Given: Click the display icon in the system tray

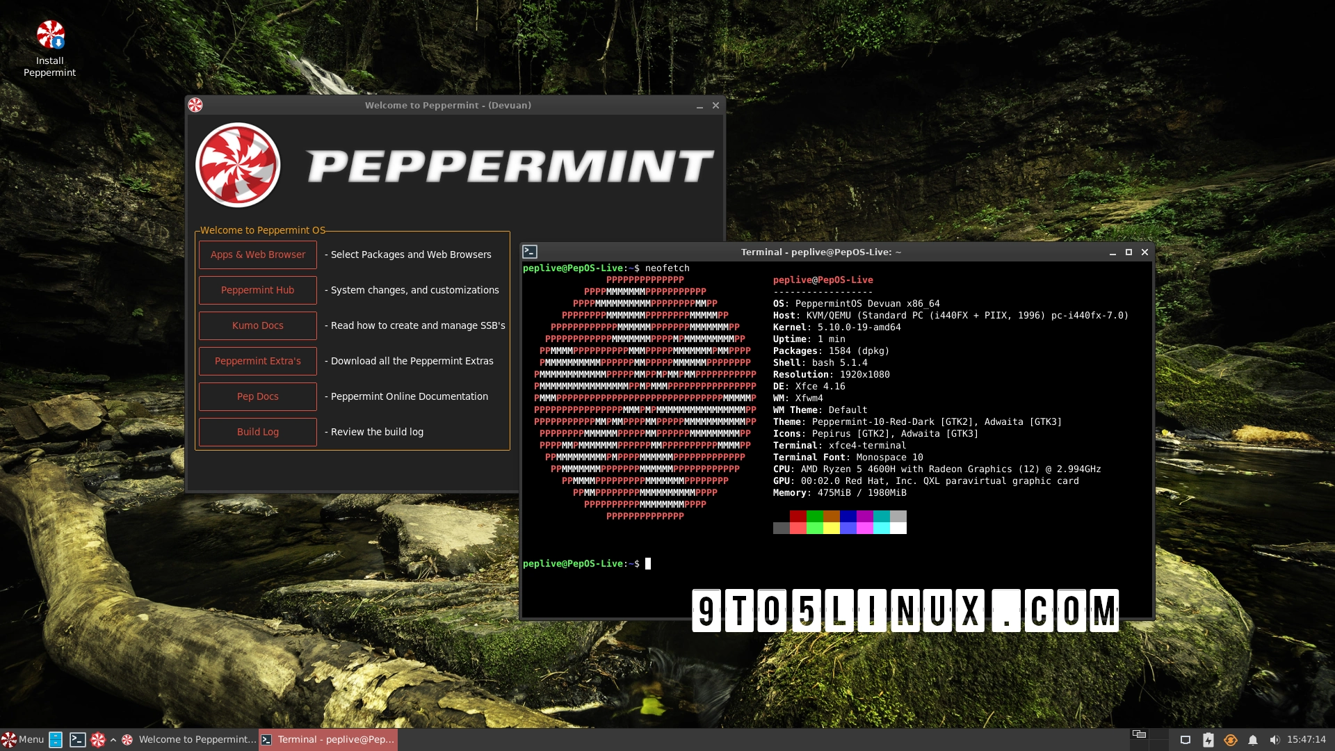Looking at the screenshot, I should pyautogui.click(x=1186, y=739).
